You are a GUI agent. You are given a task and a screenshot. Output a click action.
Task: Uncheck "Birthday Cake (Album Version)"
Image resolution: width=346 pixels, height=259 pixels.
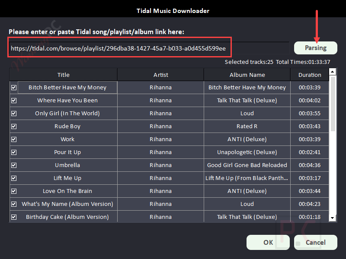[x=13, y=217]
